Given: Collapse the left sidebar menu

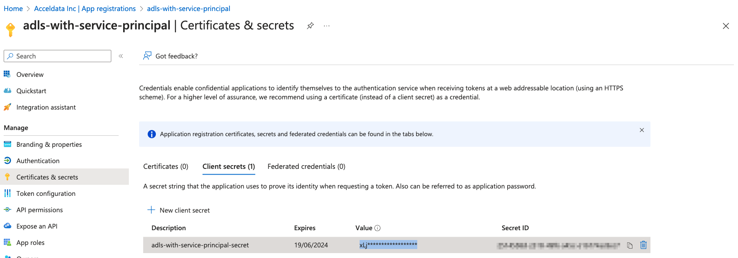Looking at the screenshot, I should 121,56.
